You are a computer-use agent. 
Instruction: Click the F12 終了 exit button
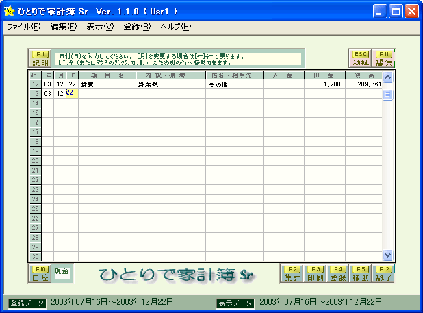(383, 274)
